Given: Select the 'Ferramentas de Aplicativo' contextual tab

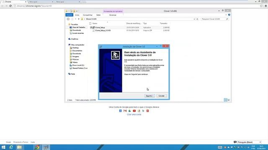Looking at the screenshot, I should [113, 11].
